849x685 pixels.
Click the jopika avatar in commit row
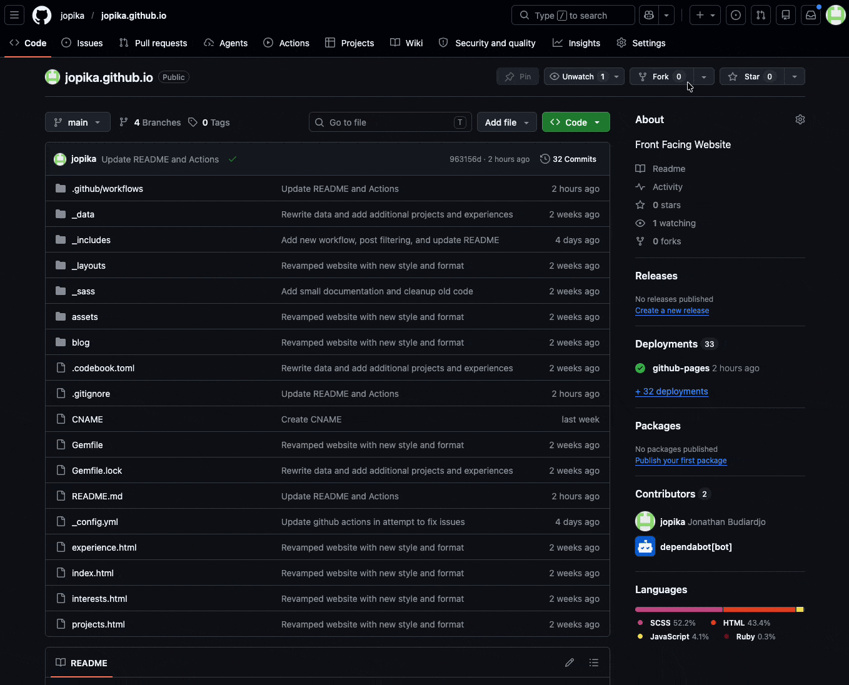pos(60,159)
